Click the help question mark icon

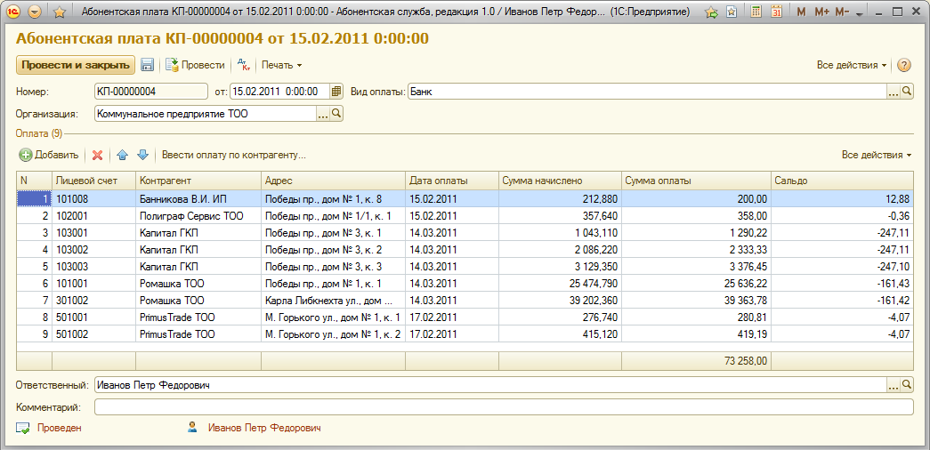click(x=904, y=65)
